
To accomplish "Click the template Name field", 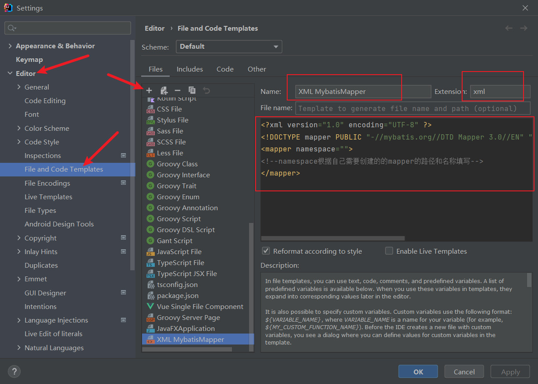I will tap(363, 92).
